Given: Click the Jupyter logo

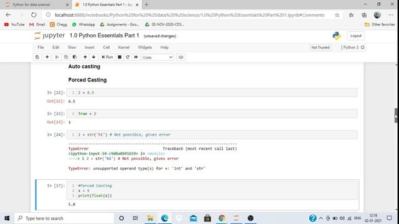Looking at the screenshot, I should click(50, 36).
